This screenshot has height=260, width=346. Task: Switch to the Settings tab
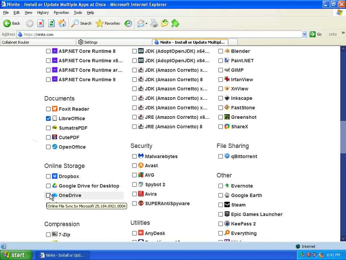click(114, 42)
